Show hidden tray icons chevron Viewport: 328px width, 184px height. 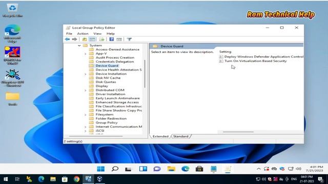tap(259, 169)
